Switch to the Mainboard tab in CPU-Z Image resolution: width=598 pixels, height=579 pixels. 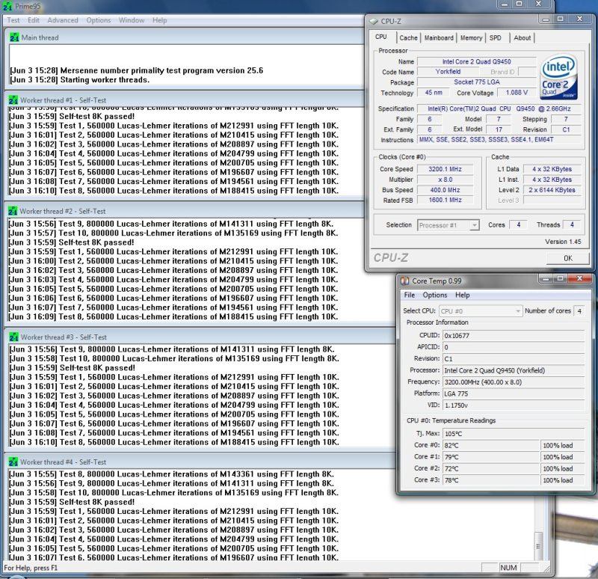coord(439,38)
